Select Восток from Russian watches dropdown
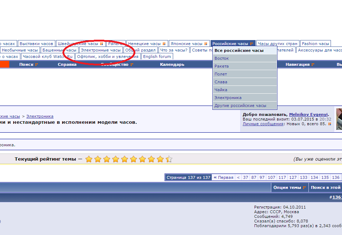This screenshot has width=342, height=235. tap(222, 58)
